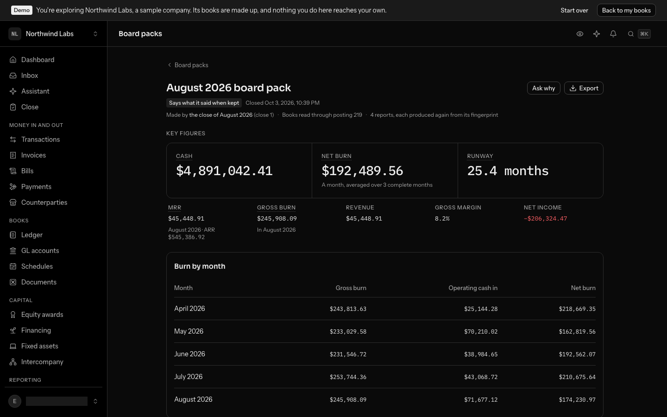This screenshot has width=667, height=417.
Task: Click the NET BURN label in key figures
Action: click(x=336, y=156)
